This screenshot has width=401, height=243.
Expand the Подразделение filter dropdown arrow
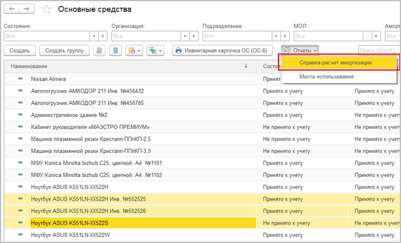click(276, 36)
